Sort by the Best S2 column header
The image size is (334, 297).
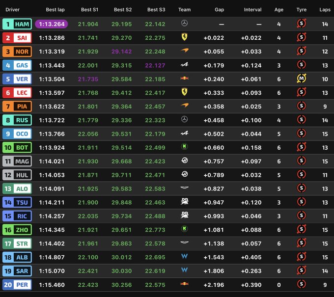point(123,10)
